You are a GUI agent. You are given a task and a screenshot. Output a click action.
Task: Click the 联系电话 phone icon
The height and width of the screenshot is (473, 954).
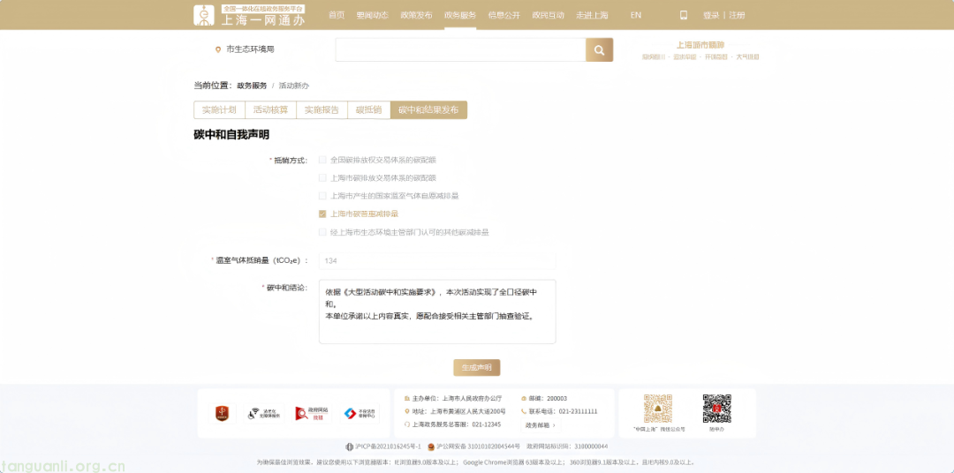[x=523, y=411]
